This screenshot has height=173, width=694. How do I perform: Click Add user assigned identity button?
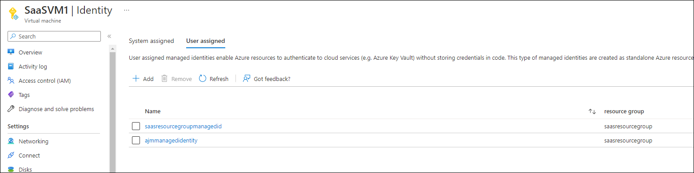[x=143, y=79]
